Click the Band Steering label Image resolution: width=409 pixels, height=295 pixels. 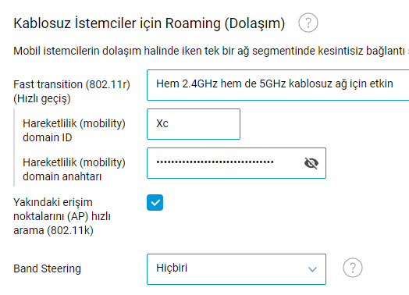point(47,268)
